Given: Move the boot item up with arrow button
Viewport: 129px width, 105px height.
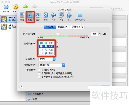Looking at the screenshot, I should click(x=57, y=43).
